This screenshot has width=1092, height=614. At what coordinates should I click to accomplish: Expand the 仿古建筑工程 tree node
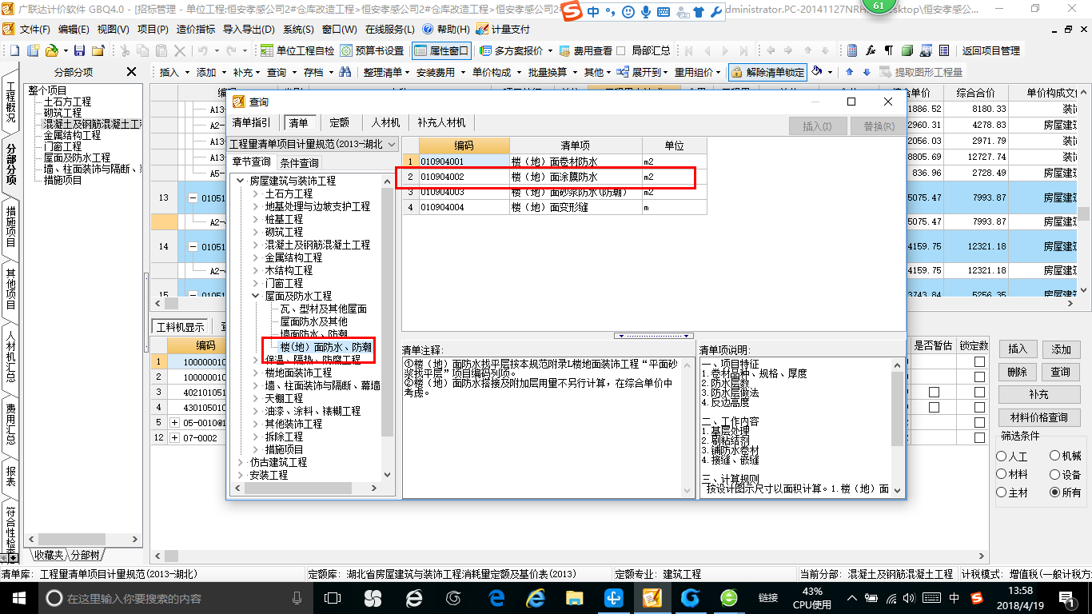click(x=240, y=462)
